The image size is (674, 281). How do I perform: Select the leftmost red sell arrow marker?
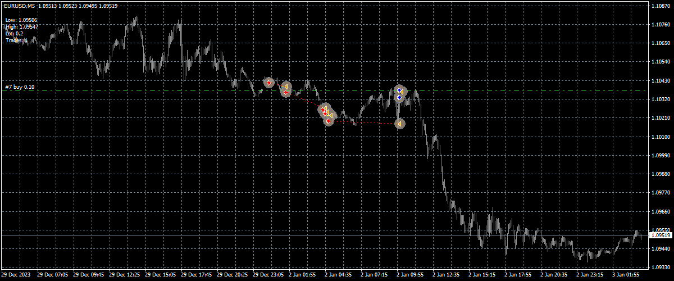269,83
